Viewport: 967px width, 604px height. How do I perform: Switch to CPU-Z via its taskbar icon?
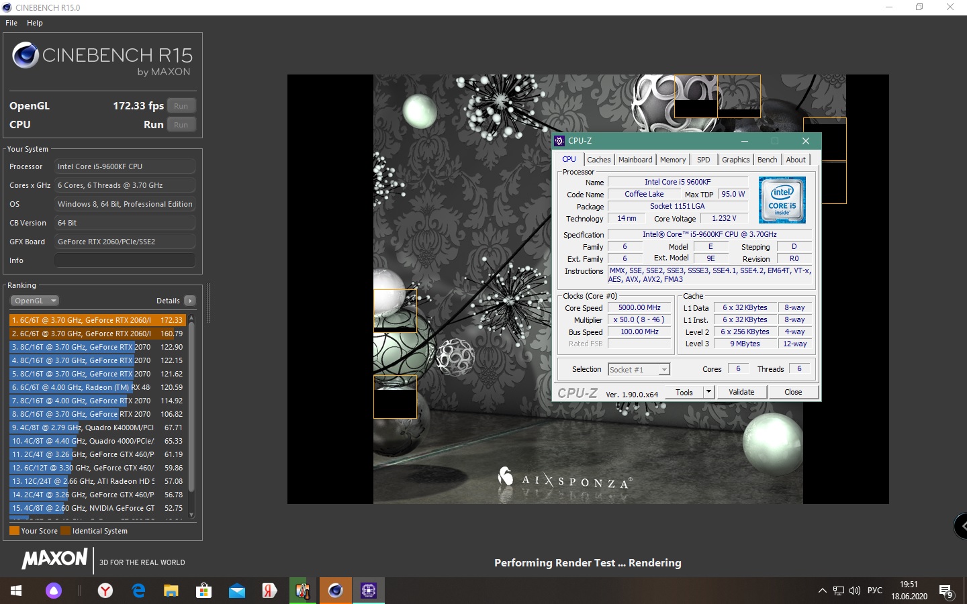(x=369, y=591)
